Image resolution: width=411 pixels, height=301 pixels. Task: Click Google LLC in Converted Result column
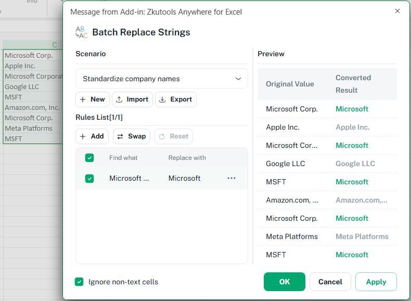point(355,164)
